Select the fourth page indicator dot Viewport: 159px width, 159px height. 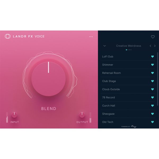(x=131, y=50)
